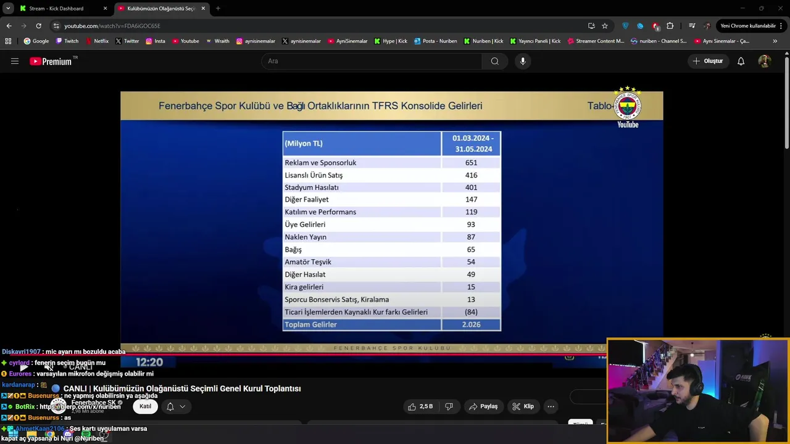Click Klip clip button

click(x=523, y=406)
